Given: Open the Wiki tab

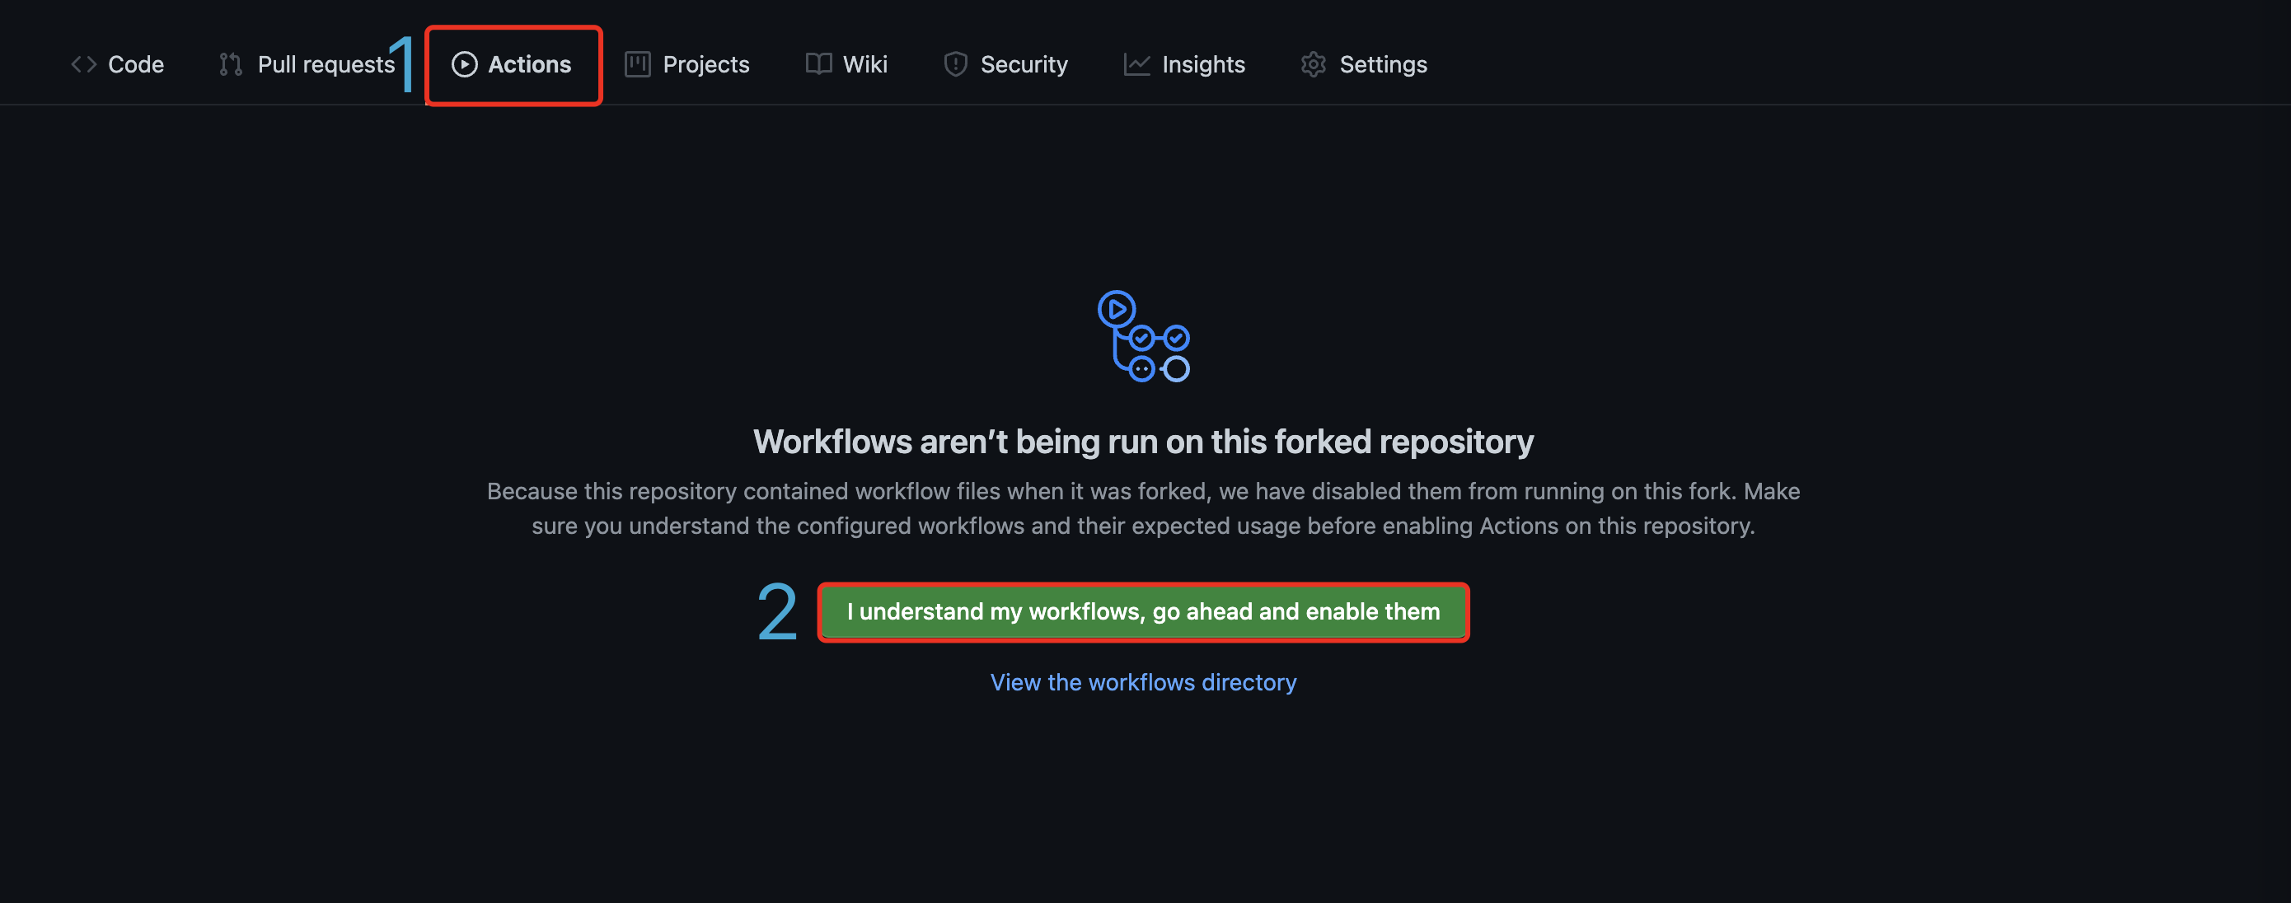Looking at the screenshot, I should point(864,64).
